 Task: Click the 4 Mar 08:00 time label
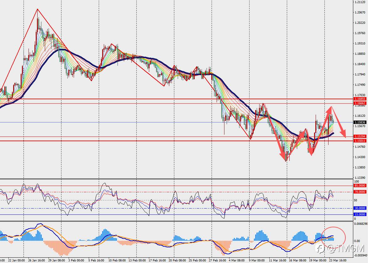[x=237, y=260]
